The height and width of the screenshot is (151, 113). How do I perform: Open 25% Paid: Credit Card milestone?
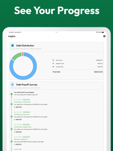click(x=21, y=139)
